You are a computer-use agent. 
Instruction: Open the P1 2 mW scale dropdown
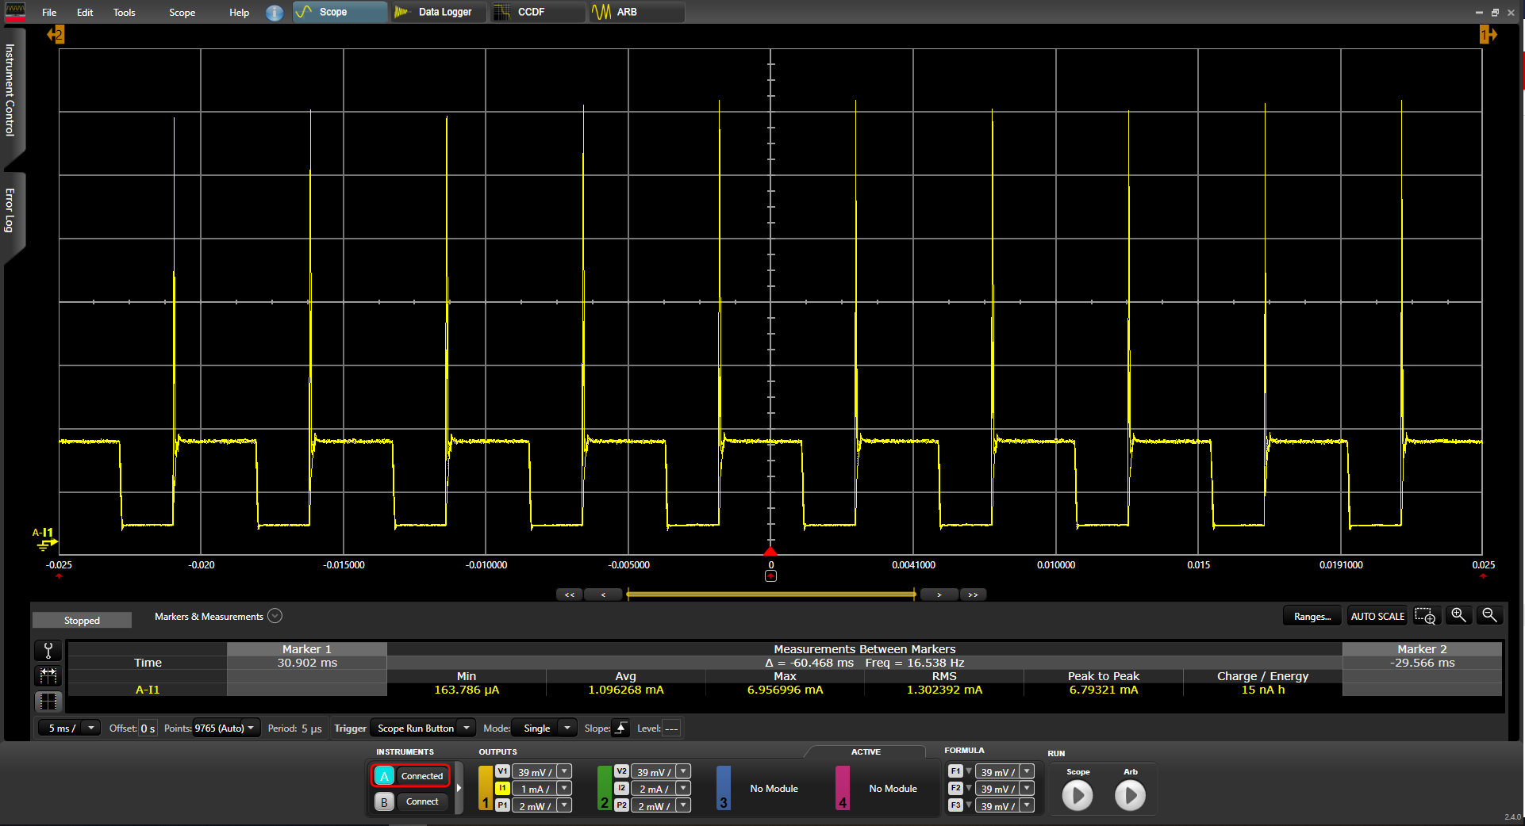tap(564, 805)
